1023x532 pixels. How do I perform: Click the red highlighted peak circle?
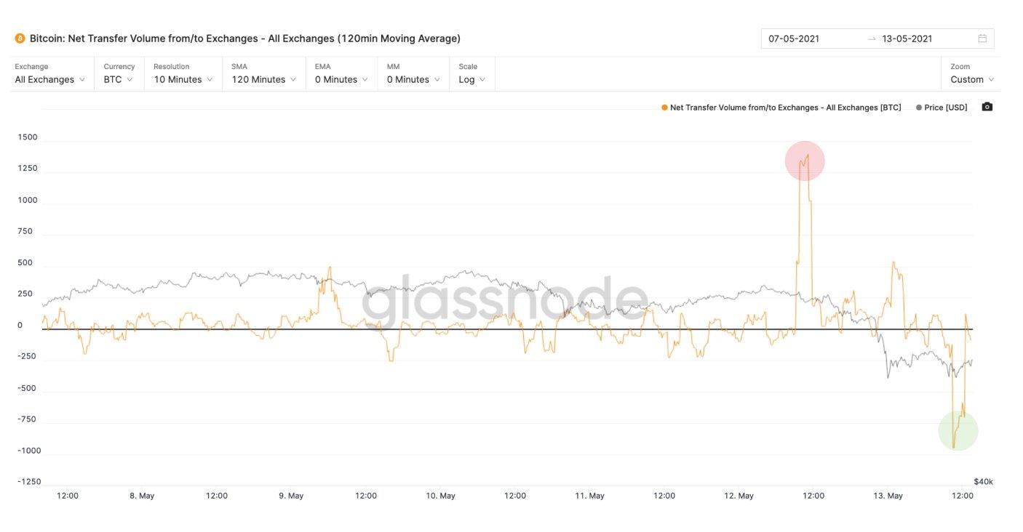pyautogui.click(x=805, y=161)
